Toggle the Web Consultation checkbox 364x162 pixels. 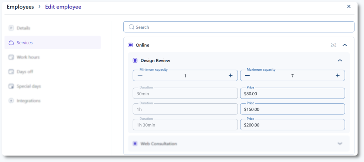click(x=135, y=144)
